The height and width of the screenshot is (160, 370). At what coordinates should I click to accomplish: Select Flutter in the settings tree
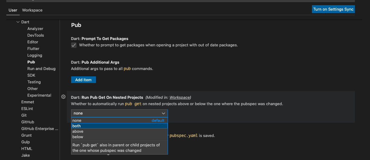[x=33, y=49]
